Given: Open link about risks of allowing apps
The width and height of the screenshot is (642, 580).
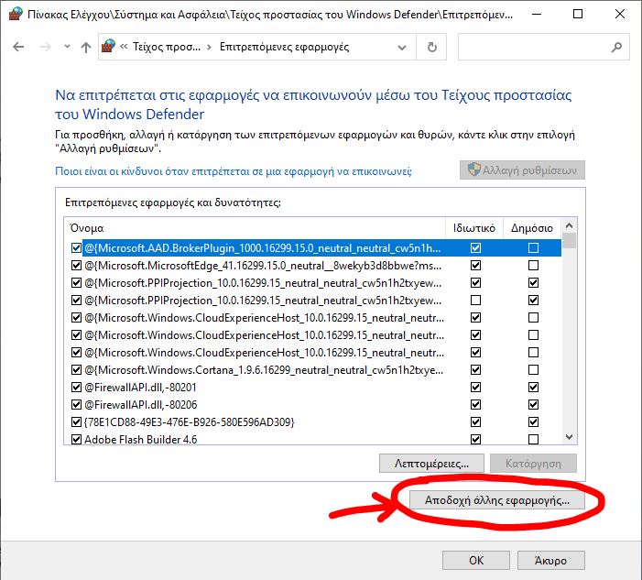Looking at the screenshot, I should [233, 170].
